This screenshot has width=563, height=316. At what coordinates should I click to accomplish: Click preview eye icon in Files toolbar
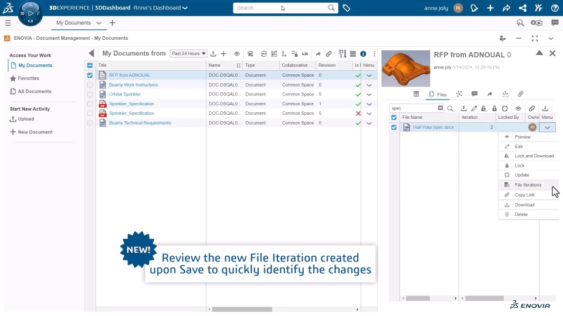(518, 109)
